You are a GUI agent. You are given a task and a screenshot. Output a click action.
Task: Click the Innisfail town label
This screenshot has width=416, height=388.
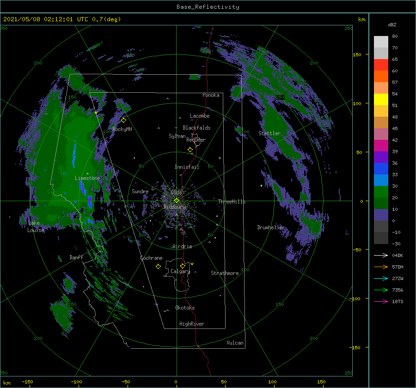point(187,167)
